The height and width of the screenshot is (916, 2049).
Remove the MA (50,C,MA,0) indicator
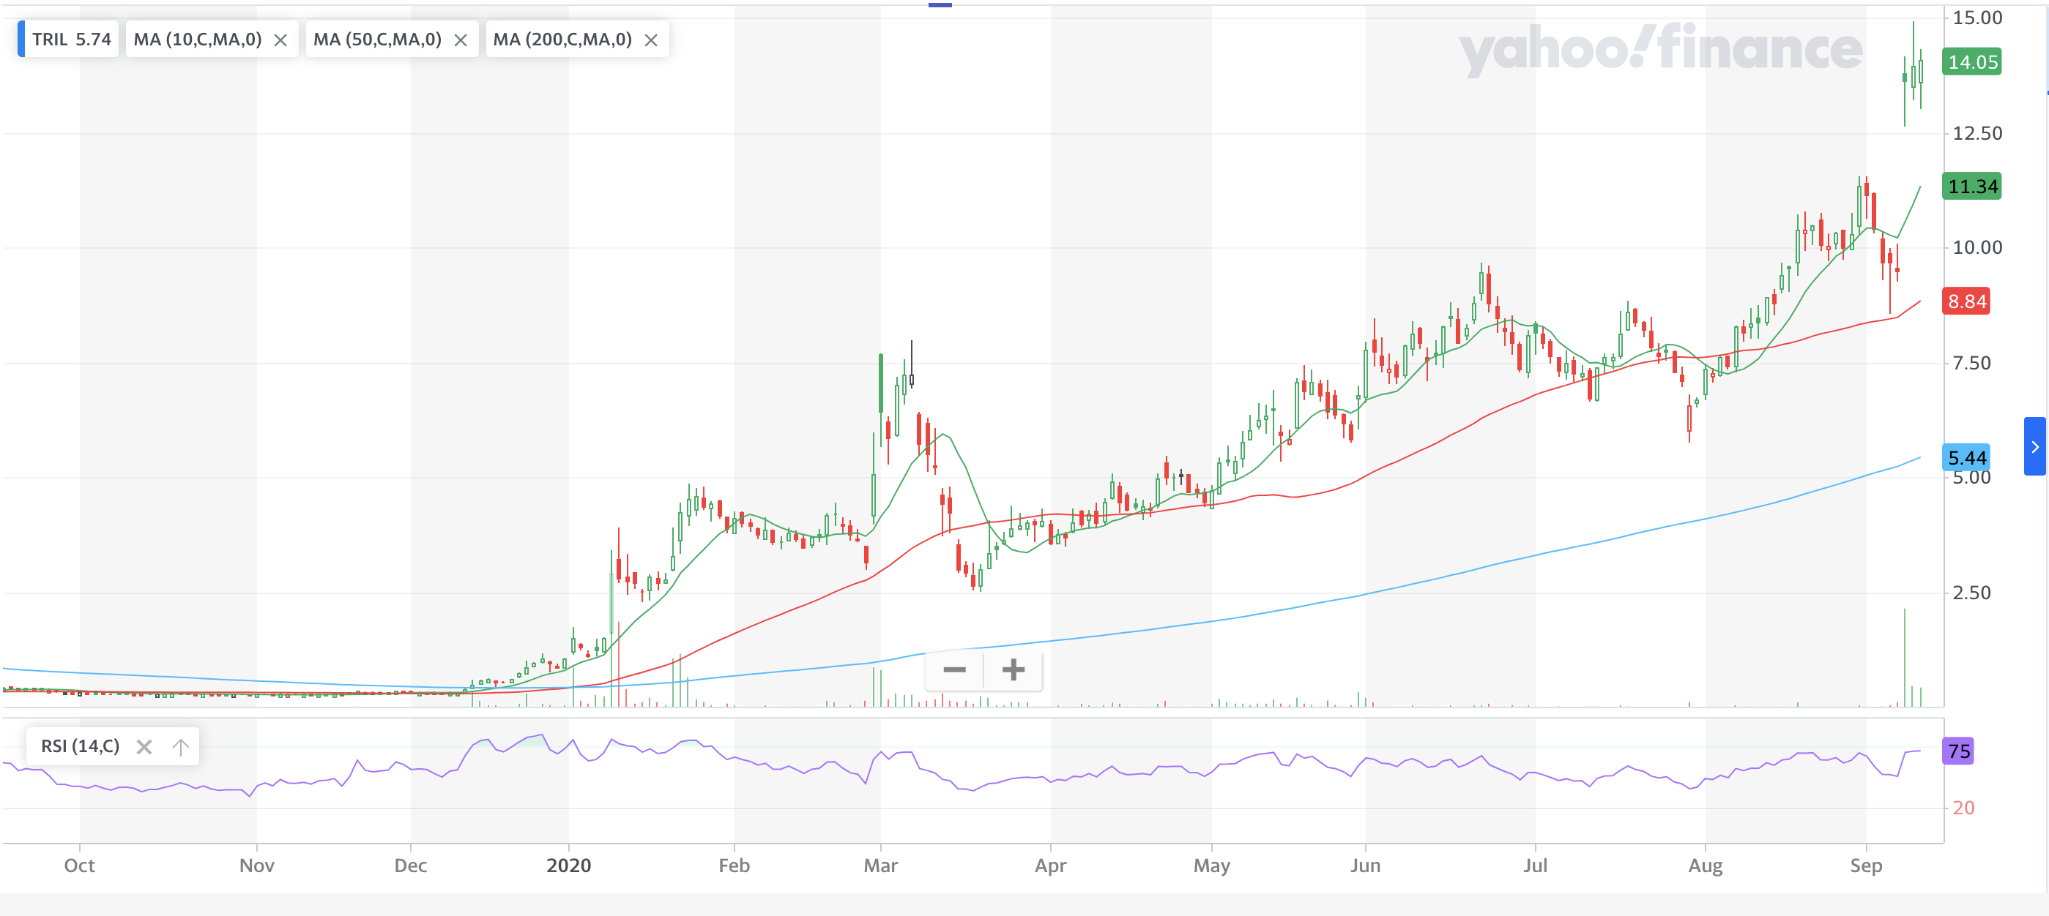pos(461,40)
